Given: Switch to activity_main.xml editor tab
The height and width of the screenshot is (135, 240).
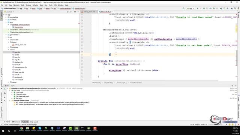Looking at the screenshot, I should 89,12.
